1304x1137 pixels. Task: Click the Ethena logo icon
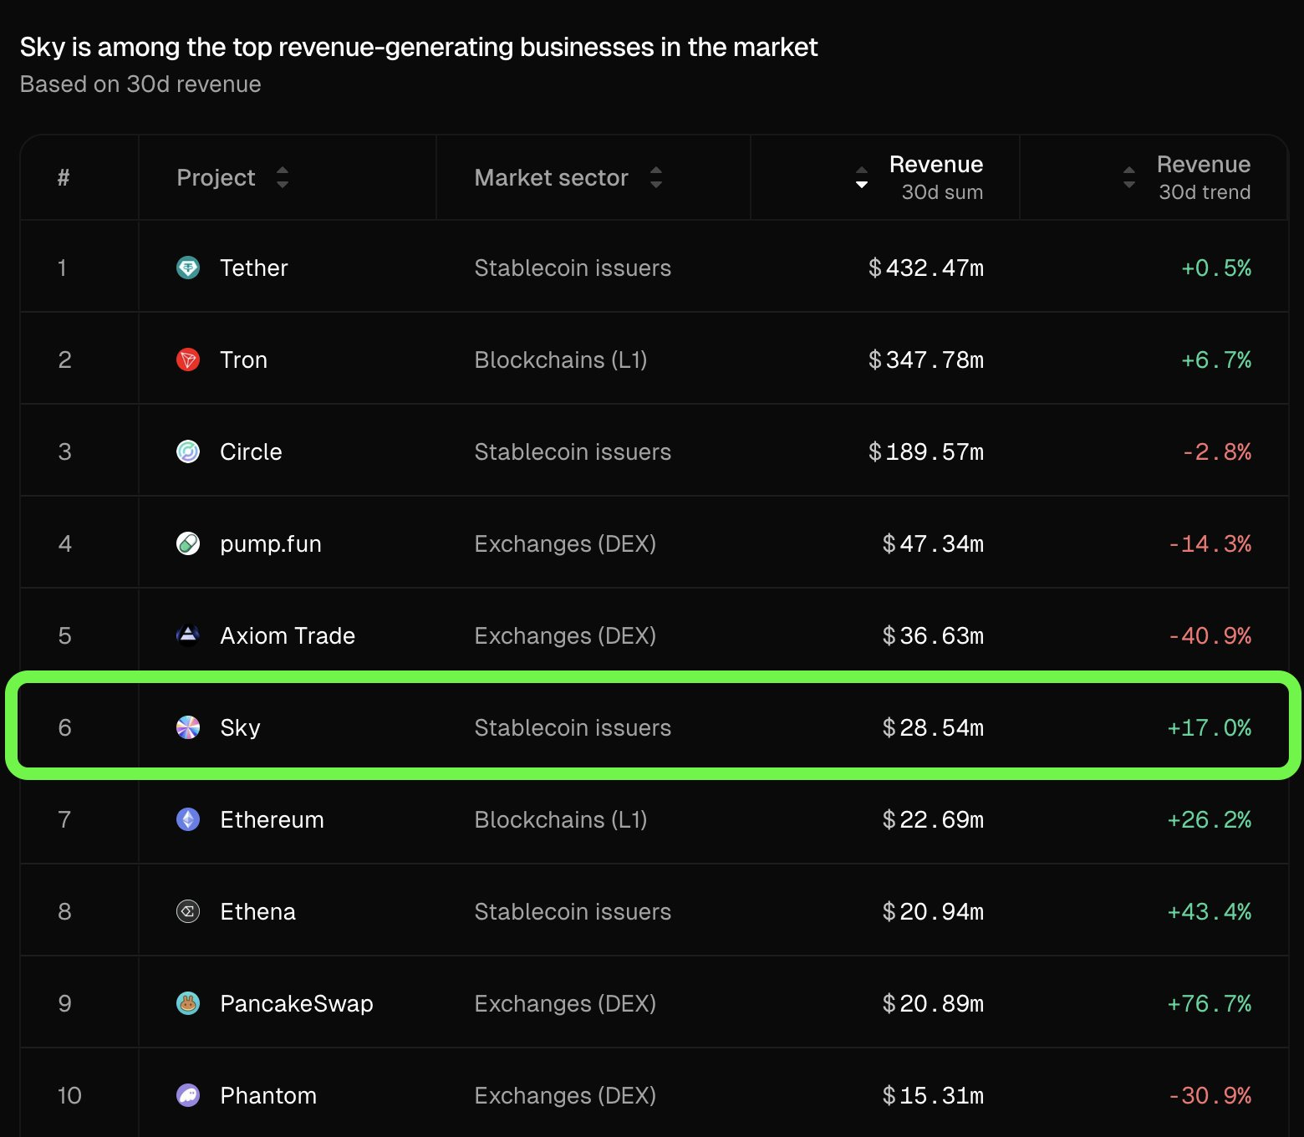(188, 911)
